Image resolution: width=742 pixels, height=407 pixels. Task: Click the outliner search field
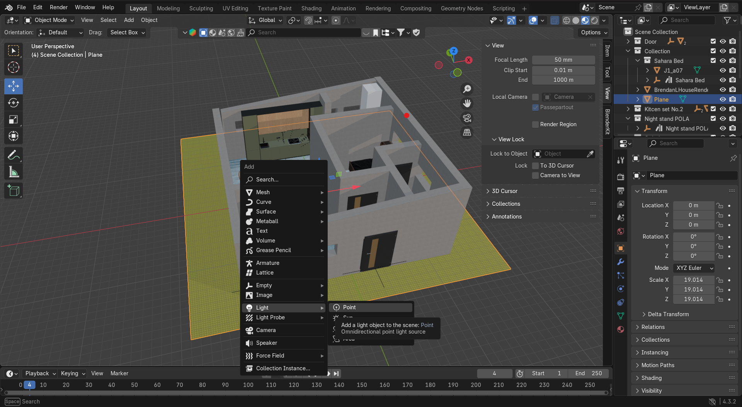[686, 20]
